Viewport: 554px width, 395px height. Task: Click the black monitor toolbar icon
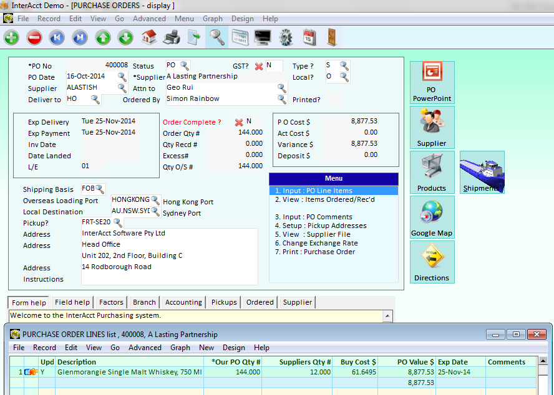pyautogui.click(x=263, y=37)
